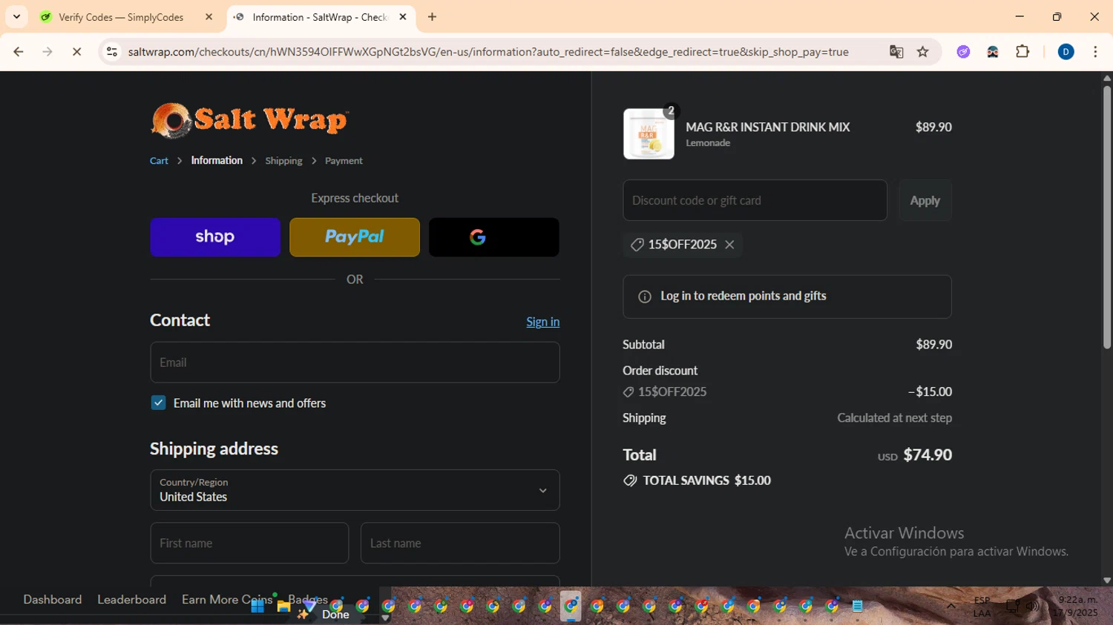Click the Windows Start button
This screenshot has width=1113, height=625.
point(257,606)
